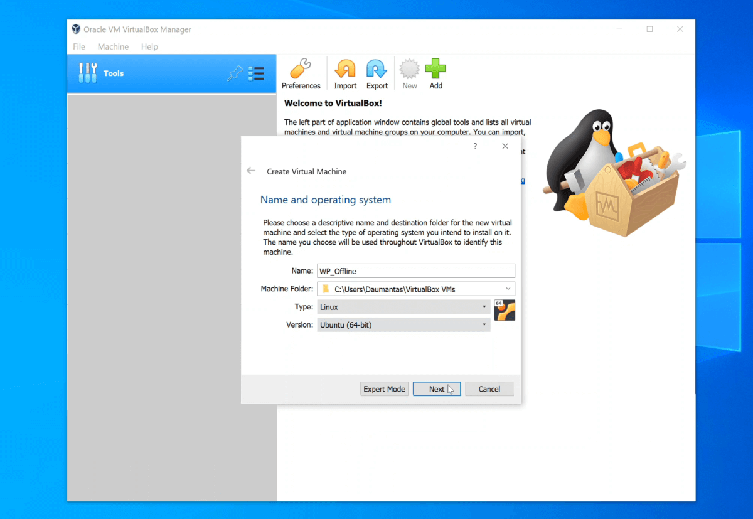This screenshot has height=519, width=753.
Task: Open the File menu
Action: tap(79, 46)
